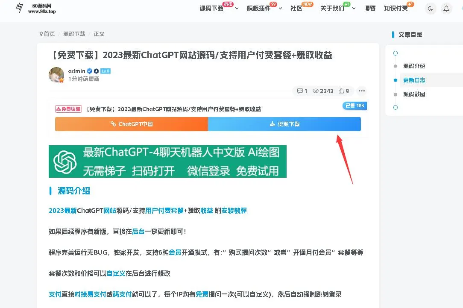Toggle dark mode moon icon
The image size is (463, 308).
(431, 9)
